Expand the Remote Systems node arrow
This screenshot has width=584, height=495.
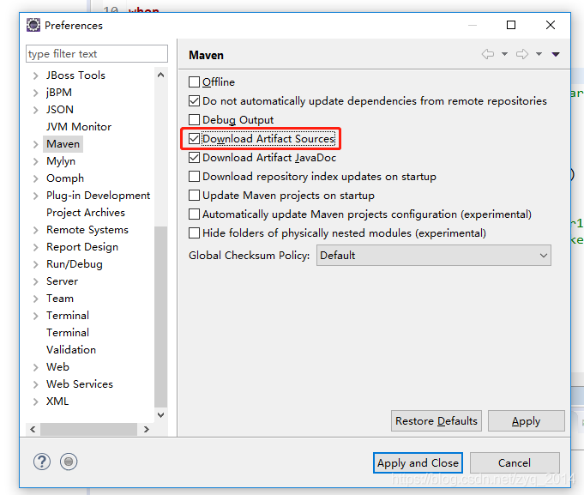coord(36,230)
